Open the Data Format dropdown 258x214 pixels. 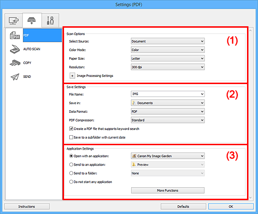point(168,111)
